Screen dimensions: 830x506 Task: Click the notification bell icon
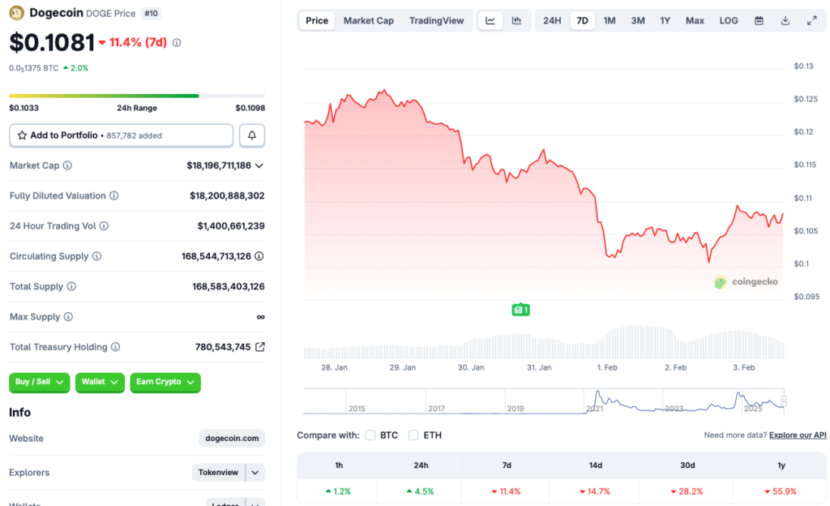251,135
